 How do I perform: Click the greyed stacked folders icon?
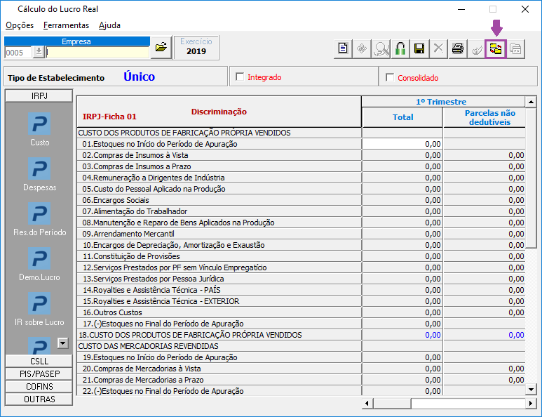515,48
